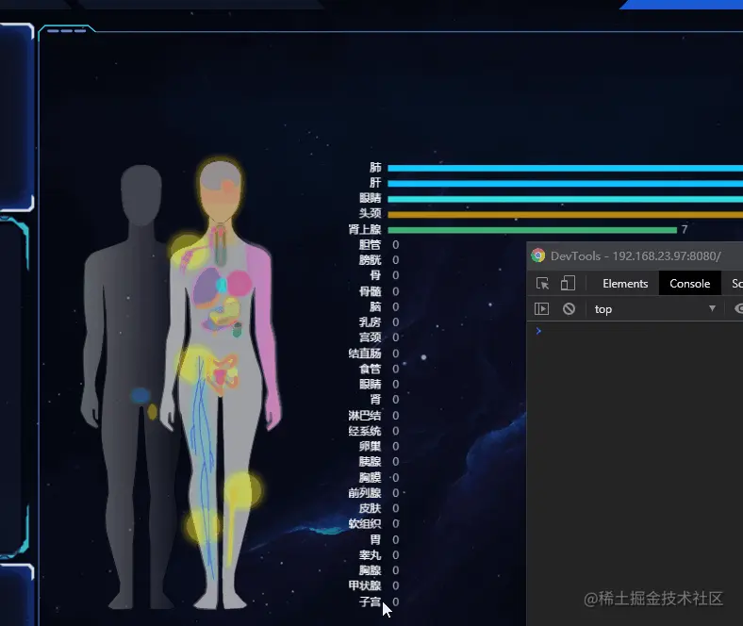This screenshot has height=626, width=743.
Task: Select the 前列腺 row label
Action: pos(365,493)
